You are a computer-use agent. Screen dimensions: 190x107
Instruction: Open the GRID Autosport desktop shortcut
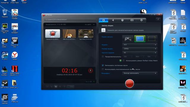15,28
